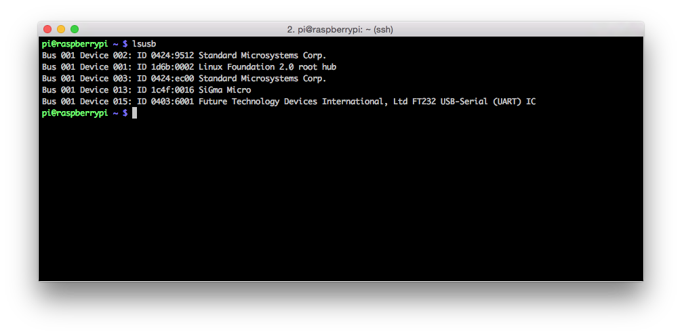This screenshot has width=682, height=336.
Task: Select the FT232 USB-Serial (UART) IC line
Action: (289, 102)
